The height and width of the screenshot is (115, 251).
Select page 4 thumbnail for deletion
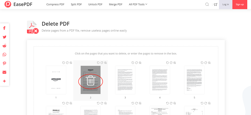coord(160,80)
